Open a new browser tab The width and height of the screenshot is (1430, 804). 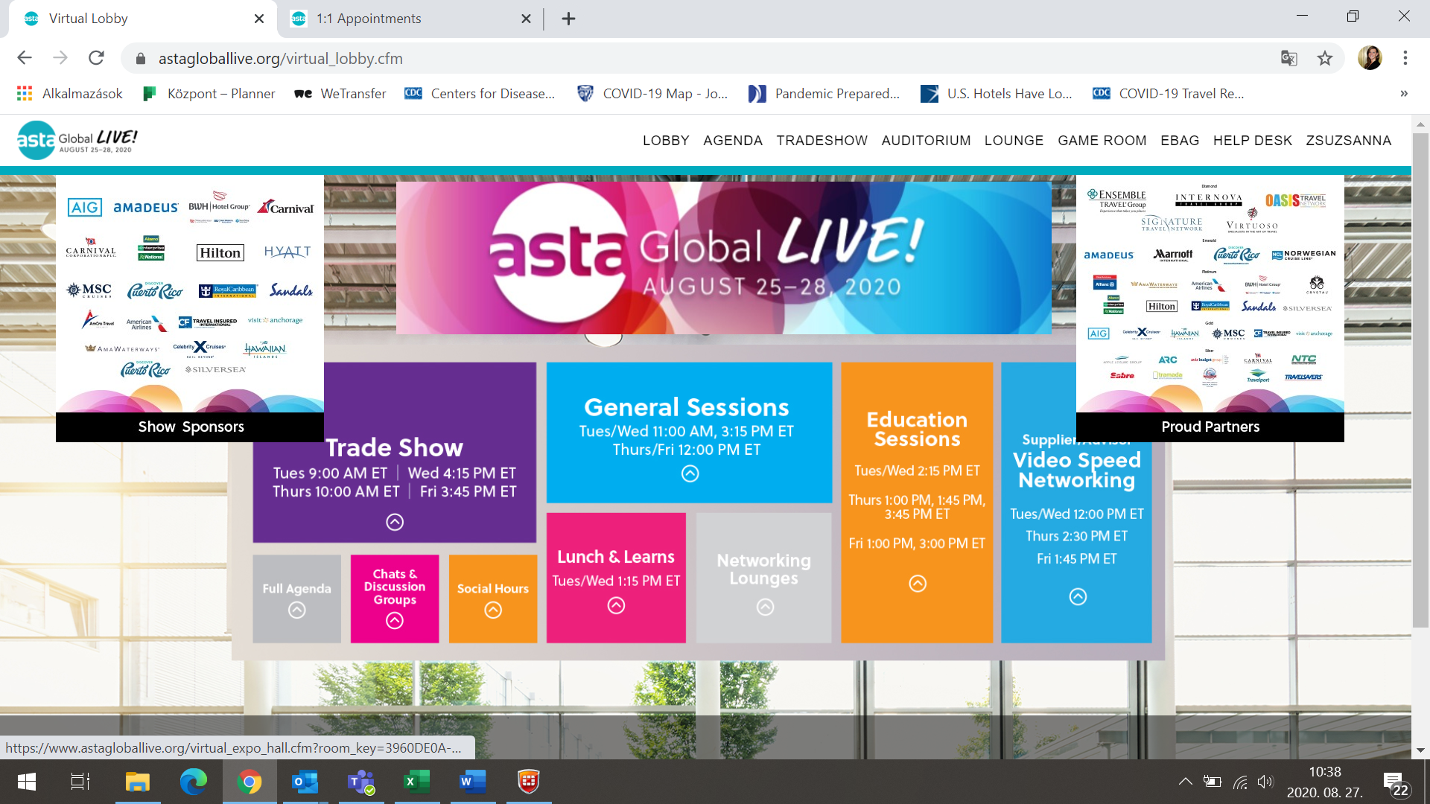point(568,19)
